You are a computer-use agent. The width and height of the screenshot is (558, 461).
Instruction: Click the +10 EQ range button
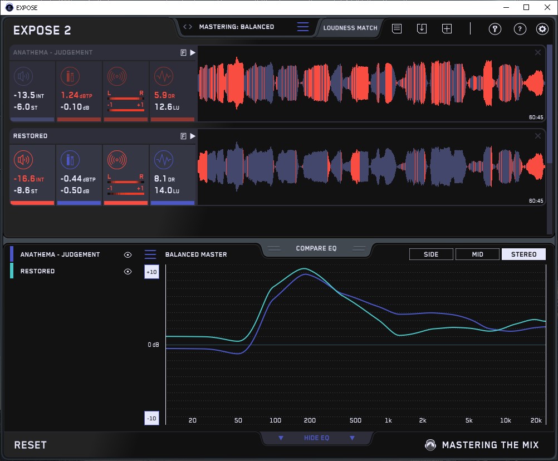[151, 272]
